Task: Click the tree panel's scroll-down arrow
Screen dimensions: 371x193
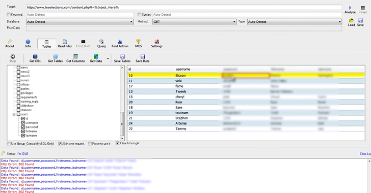Action: [122, 139]
